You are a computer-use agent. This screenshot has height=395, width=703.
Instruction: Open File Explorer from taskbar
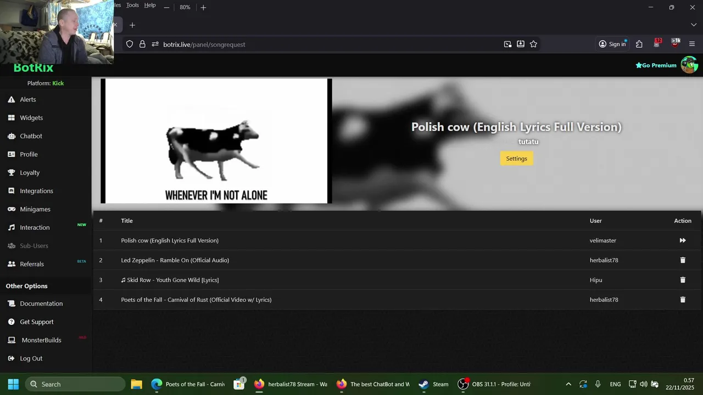coord(136,384)
